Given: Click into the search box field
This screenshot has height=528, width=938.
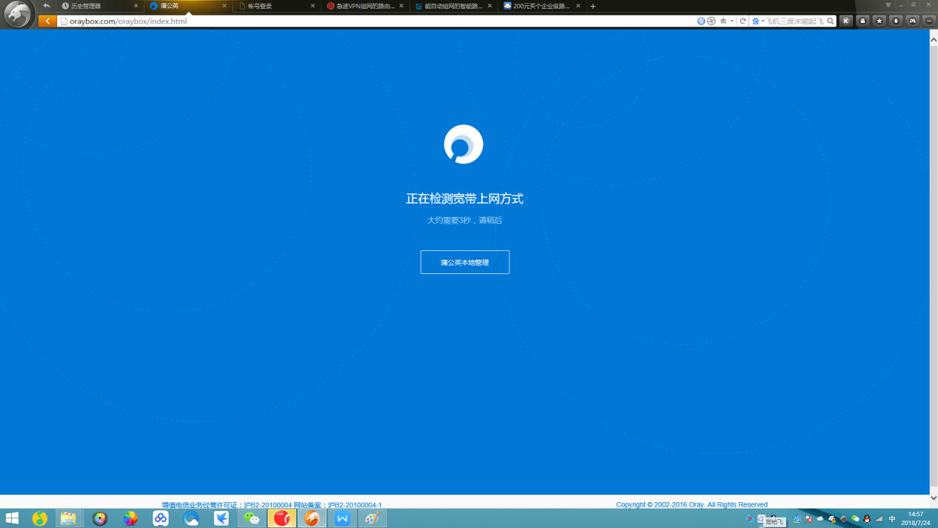Looking at the screenshot, I should pos(794,21).
